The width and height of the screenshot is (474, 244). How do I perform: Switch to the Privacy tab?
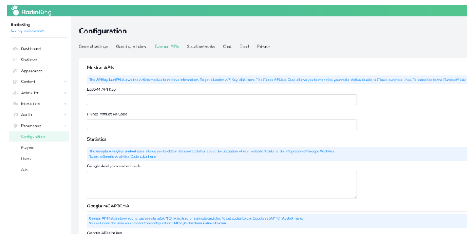263,46
